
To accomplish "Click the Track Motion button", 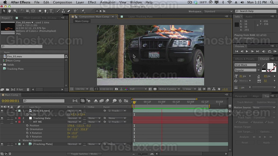I will (245, 102).
